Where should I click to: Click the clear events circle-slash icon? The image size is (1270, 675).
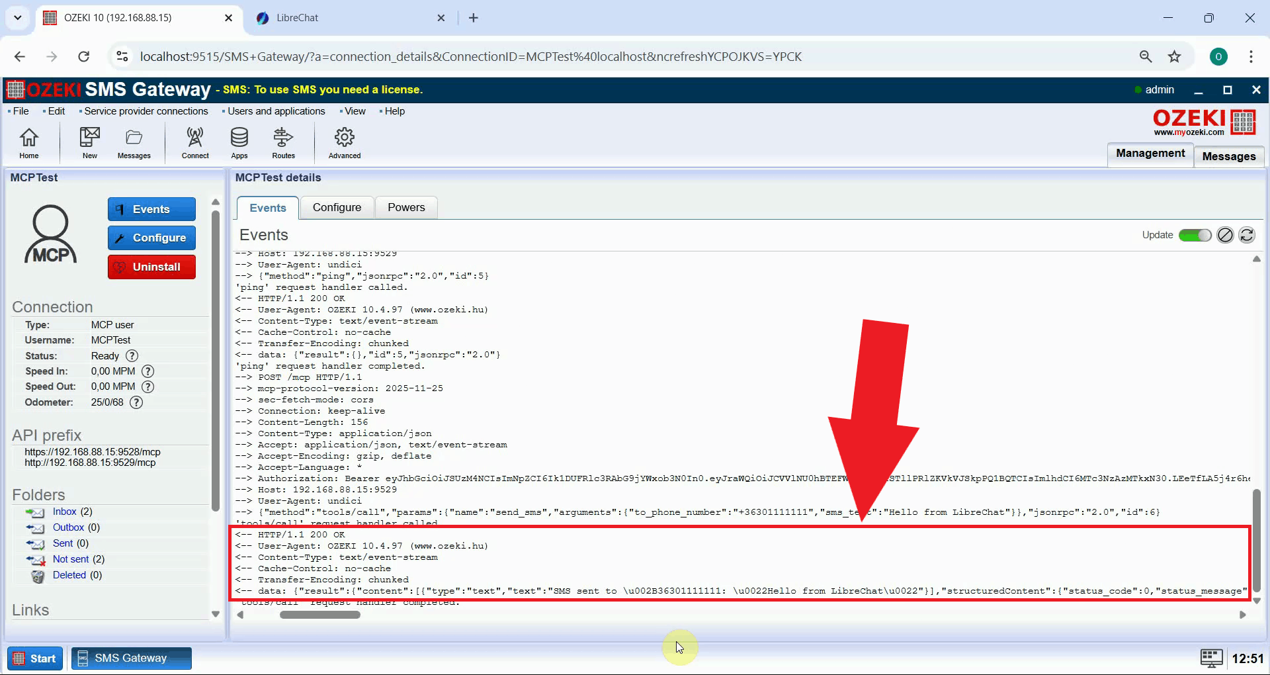1225,235
